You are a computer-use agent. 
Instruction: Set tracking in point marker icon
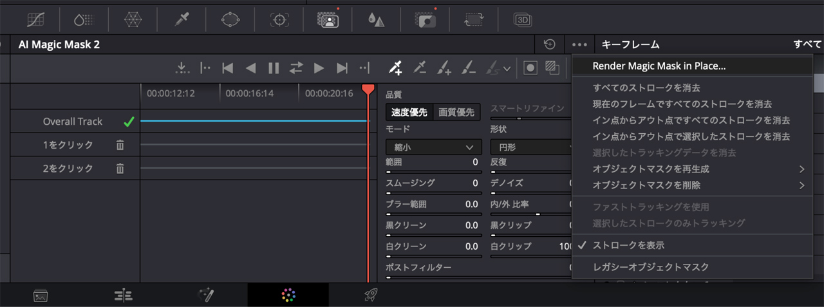click(205, 68)
